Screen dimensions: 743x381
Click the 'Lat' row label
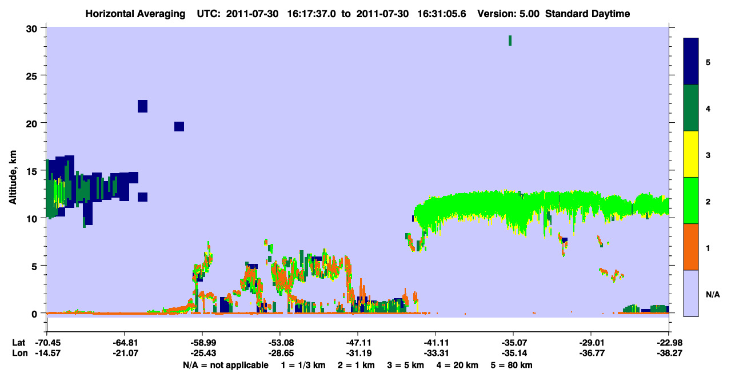(x=19, y=343)
